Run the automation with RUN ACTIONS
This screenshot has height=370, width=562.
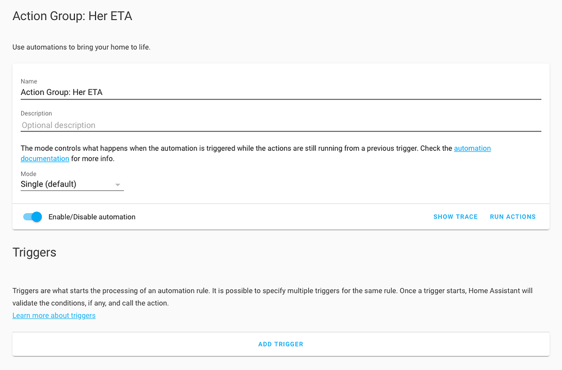513,217
